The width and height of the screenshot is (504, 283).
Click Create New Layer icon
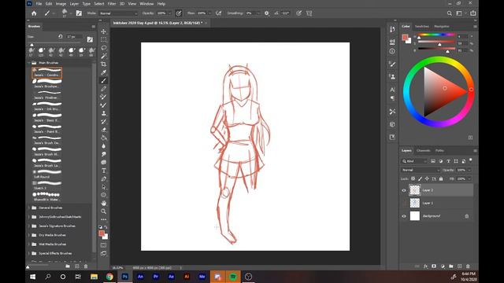(x=460, y=266)
